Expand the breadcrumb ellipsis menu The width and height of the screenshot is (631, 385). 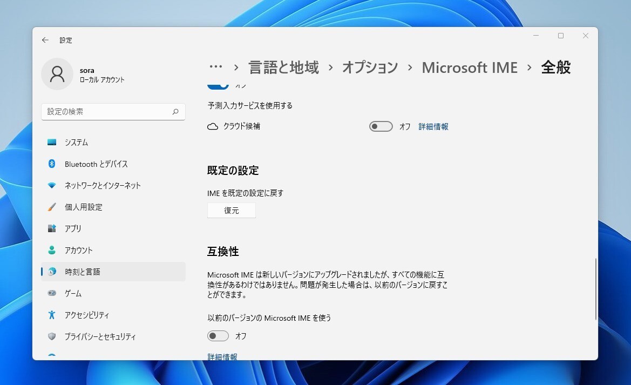(215, 67)
